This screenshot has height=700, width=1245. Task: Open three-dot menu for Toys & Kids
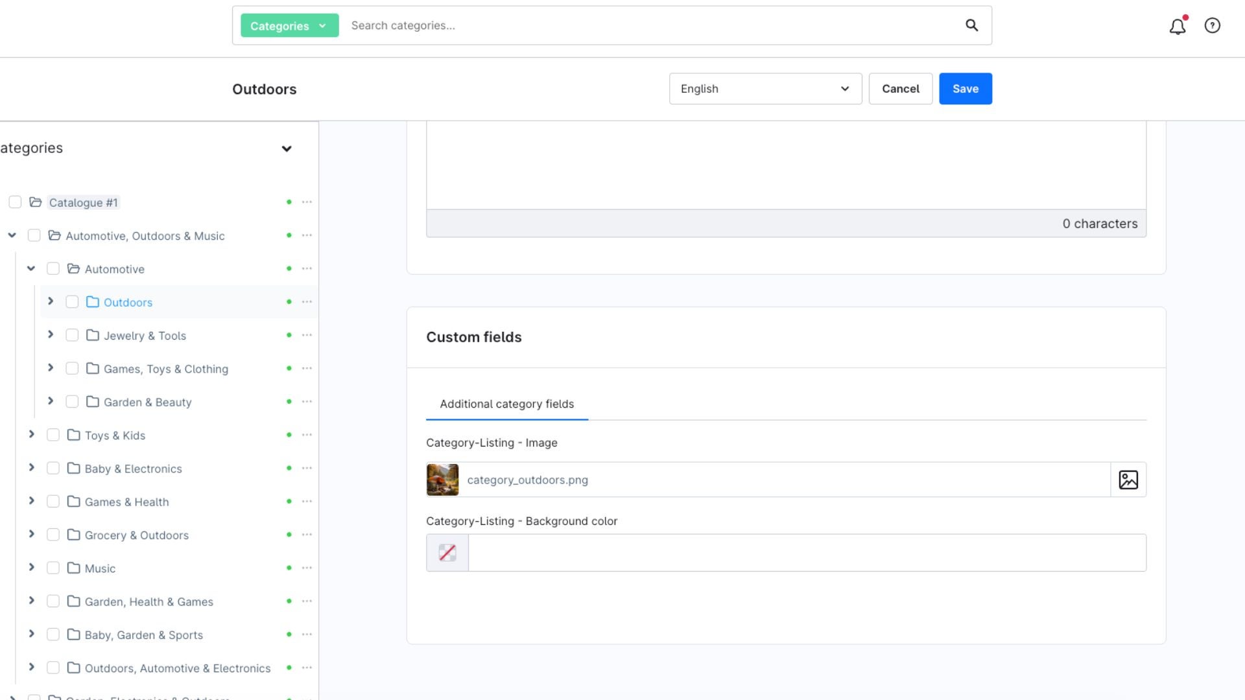[307, 435]
